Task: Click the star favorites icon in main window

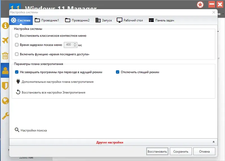Action: pyautogui.click(x=200, y=4)
